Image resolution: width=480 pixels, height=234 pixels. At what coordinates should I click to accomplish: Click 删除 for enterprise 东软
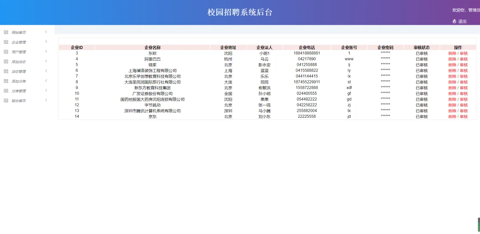point(452,53)
